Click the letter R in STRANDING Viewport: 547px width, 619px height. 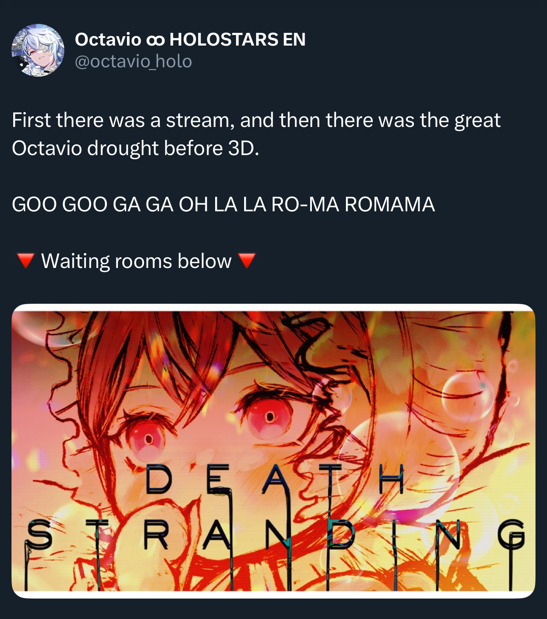[x=156, y=535]
